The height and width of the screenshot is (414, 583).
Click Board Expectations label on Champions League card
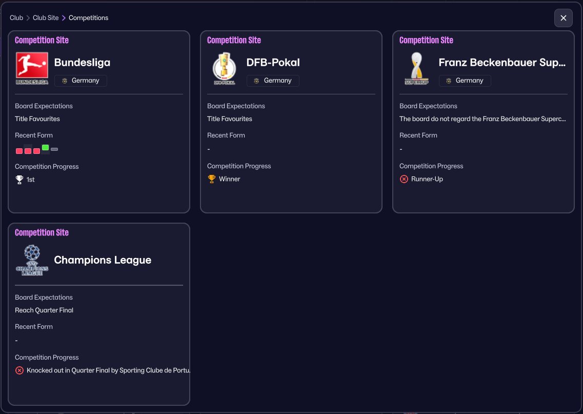(x=44, y=298)
